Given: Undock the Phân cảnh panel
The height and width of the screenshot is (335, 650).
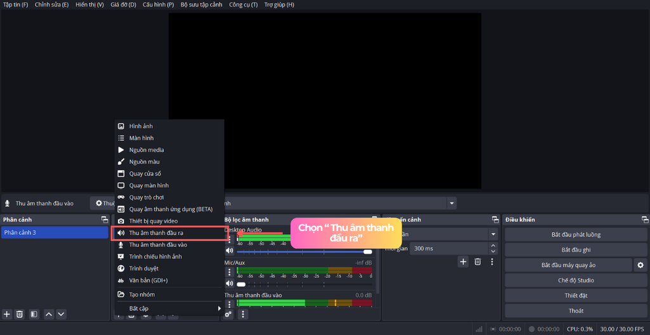Looking at the screenshot, I should coord(105,220).
